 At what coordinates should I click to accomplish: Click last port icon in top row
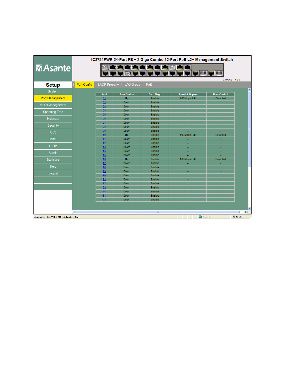(187, 67)
